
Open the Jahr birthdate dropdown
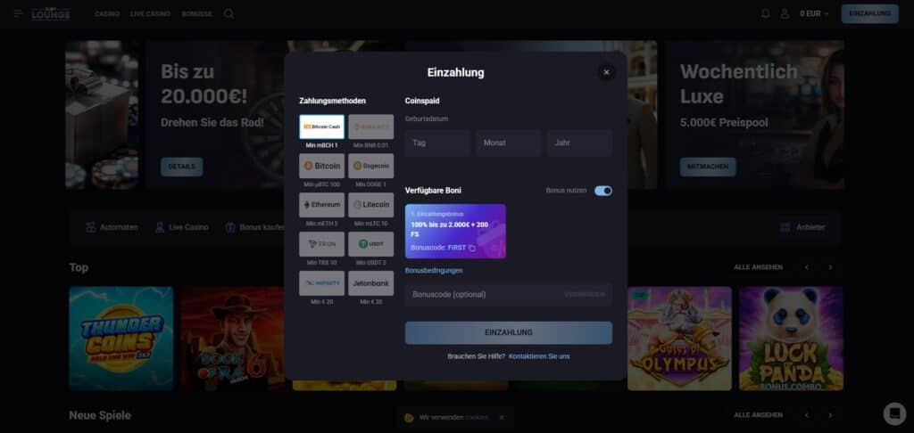pyautogui.click(x=579, y=143)
